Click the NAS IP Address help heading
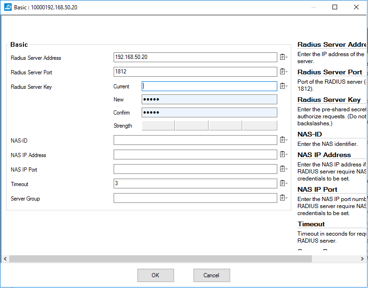 click(x=324, y=155)
